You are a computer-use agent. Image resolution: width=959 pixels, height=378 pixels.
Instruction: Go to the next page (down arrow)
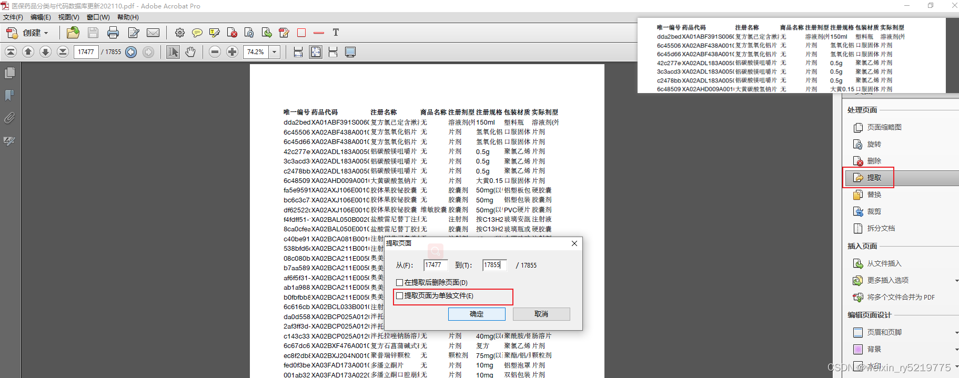46,52
